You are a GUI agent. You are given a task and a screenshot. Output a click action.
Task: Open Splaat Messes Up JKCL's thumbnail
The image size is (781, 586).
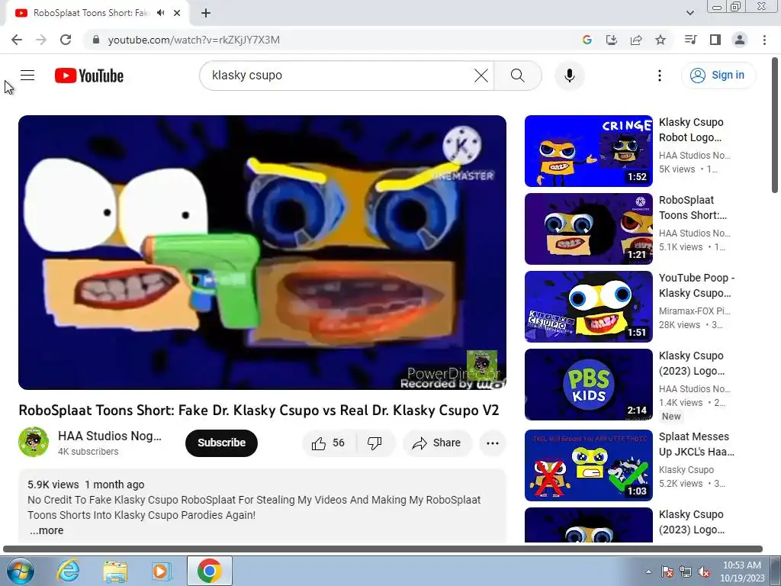(588, 465)
